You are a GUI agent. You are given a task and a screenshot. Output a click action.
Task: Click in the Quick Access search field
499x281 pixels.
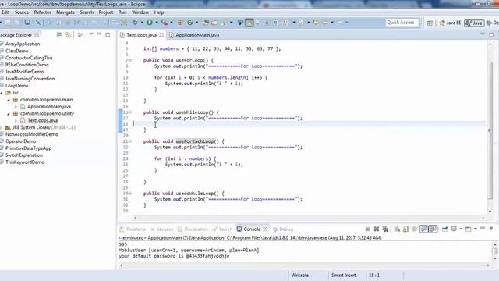tap(402, 23)
